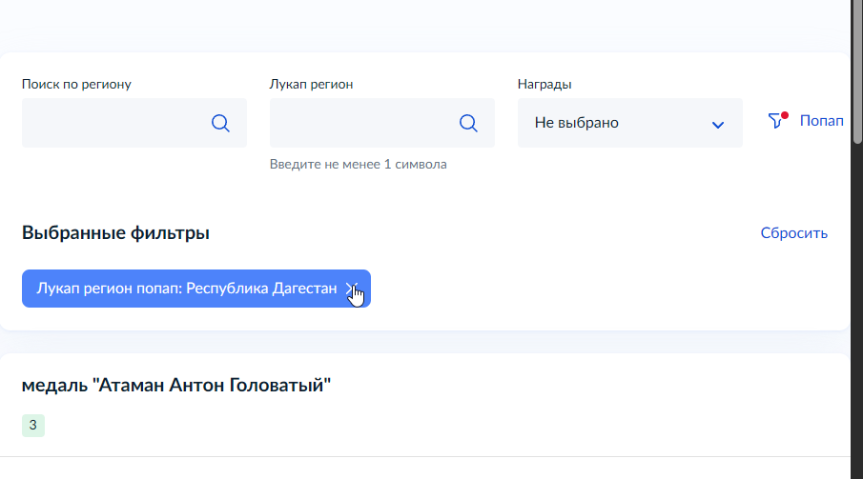Image resolution: width=863 pixels, height=479 pixels.
Task: Open the medal 'Атаман Антон Головатый' entry
Action: tap(176, 385)
